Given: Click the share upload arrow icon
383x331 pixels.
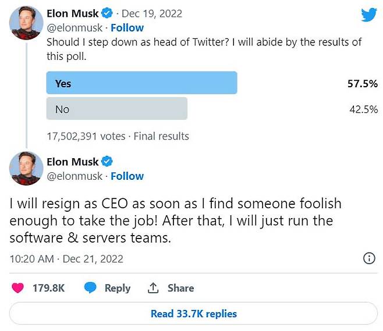Looking at the screenshot, I should pos(153,288).
